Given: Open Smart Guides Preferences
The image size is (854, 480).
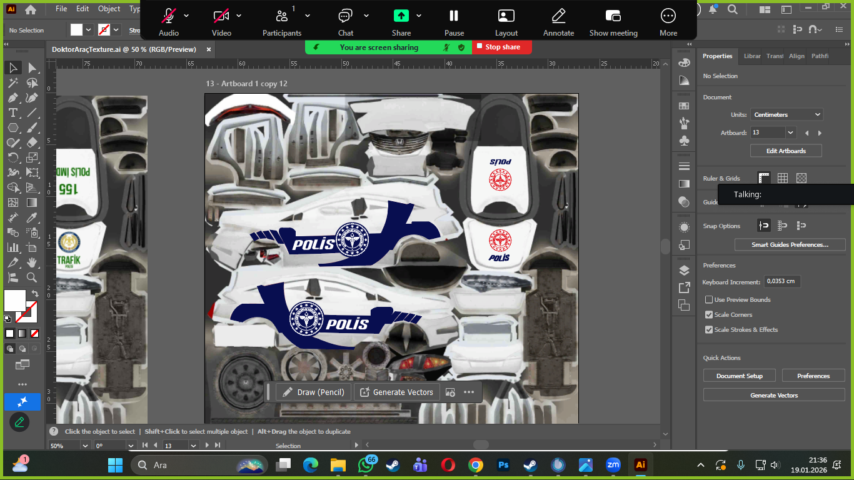Looking at the screenshot, I should click(790, 244).
